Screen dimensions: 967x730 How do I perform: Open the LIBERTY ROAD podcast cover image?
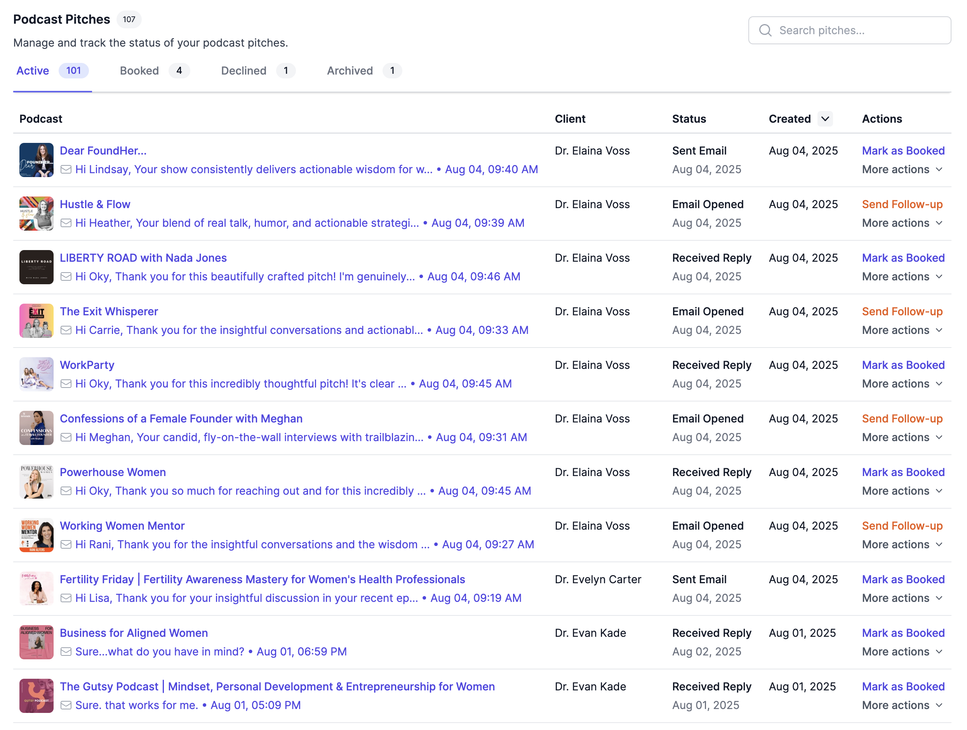tap(36, 267)
